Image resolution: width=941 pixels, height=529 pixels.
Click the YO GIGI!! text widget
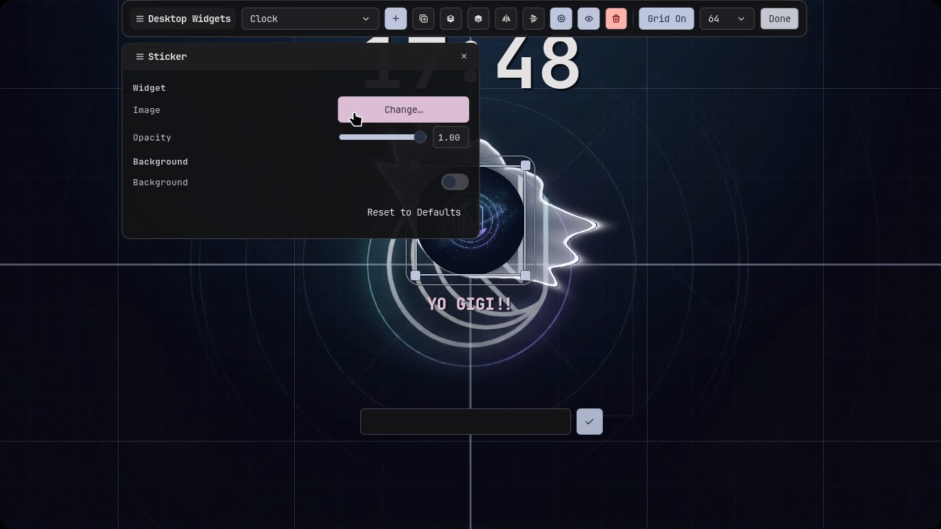pyautogui.click(x=470, y=304)
